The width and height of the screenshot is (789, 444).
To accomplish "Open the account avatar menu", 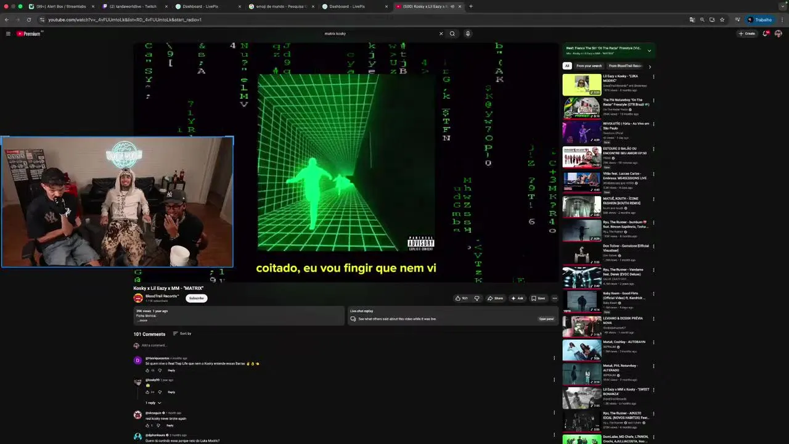I will (778, 33).
